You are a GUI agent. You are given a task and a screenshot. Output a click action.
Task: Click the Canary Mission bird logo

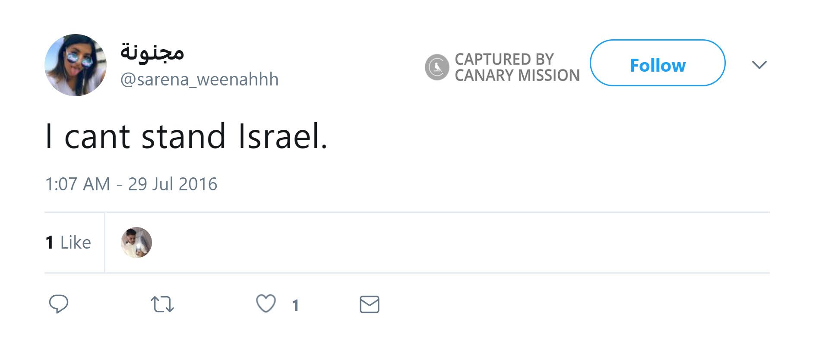(437, 65)
